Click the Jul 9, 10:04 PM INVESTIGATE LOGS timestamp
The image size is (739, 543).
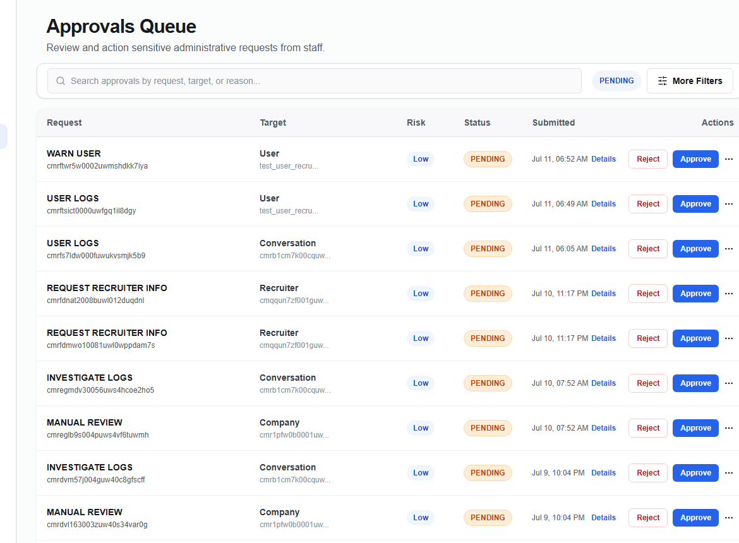click(x=558, y=473)
